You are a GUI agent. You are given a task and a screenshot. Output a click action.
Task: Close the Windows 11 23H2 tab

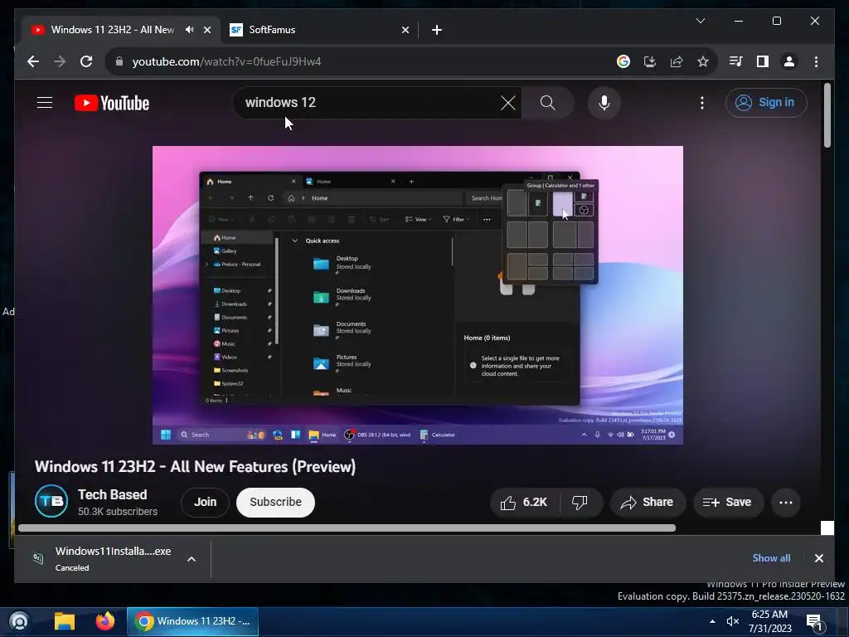pos(206,30)
